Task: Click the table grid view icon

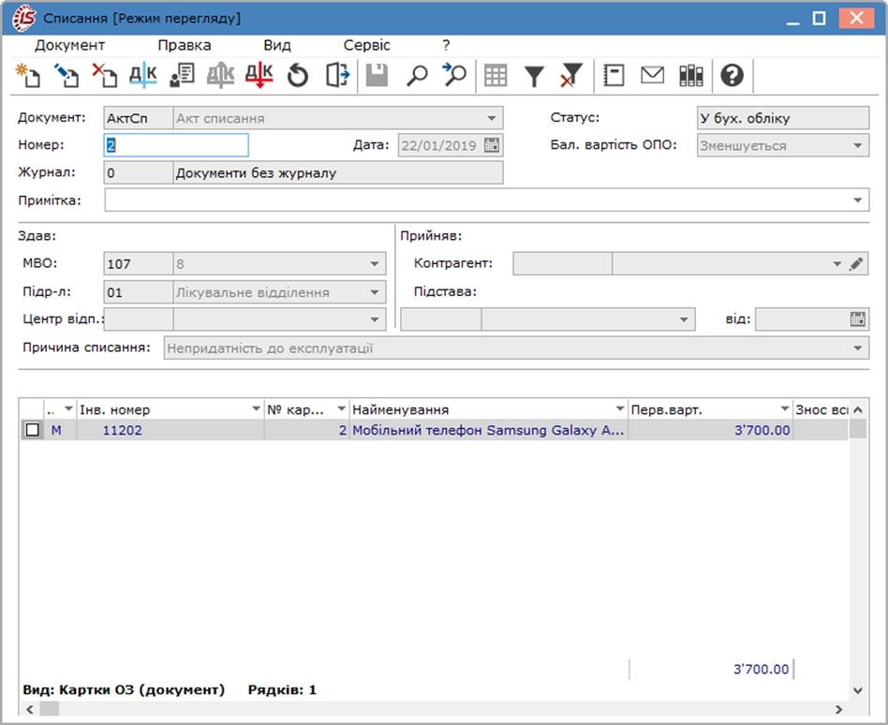Action: [x=496, y=75]
